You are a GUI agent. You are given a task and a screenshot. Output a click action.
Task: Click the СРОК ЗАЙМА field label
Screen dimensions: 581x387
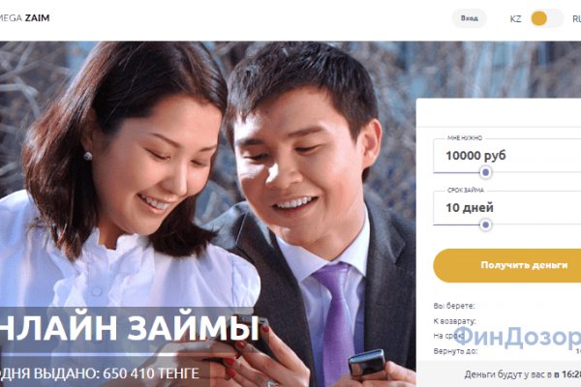point(466,191)
